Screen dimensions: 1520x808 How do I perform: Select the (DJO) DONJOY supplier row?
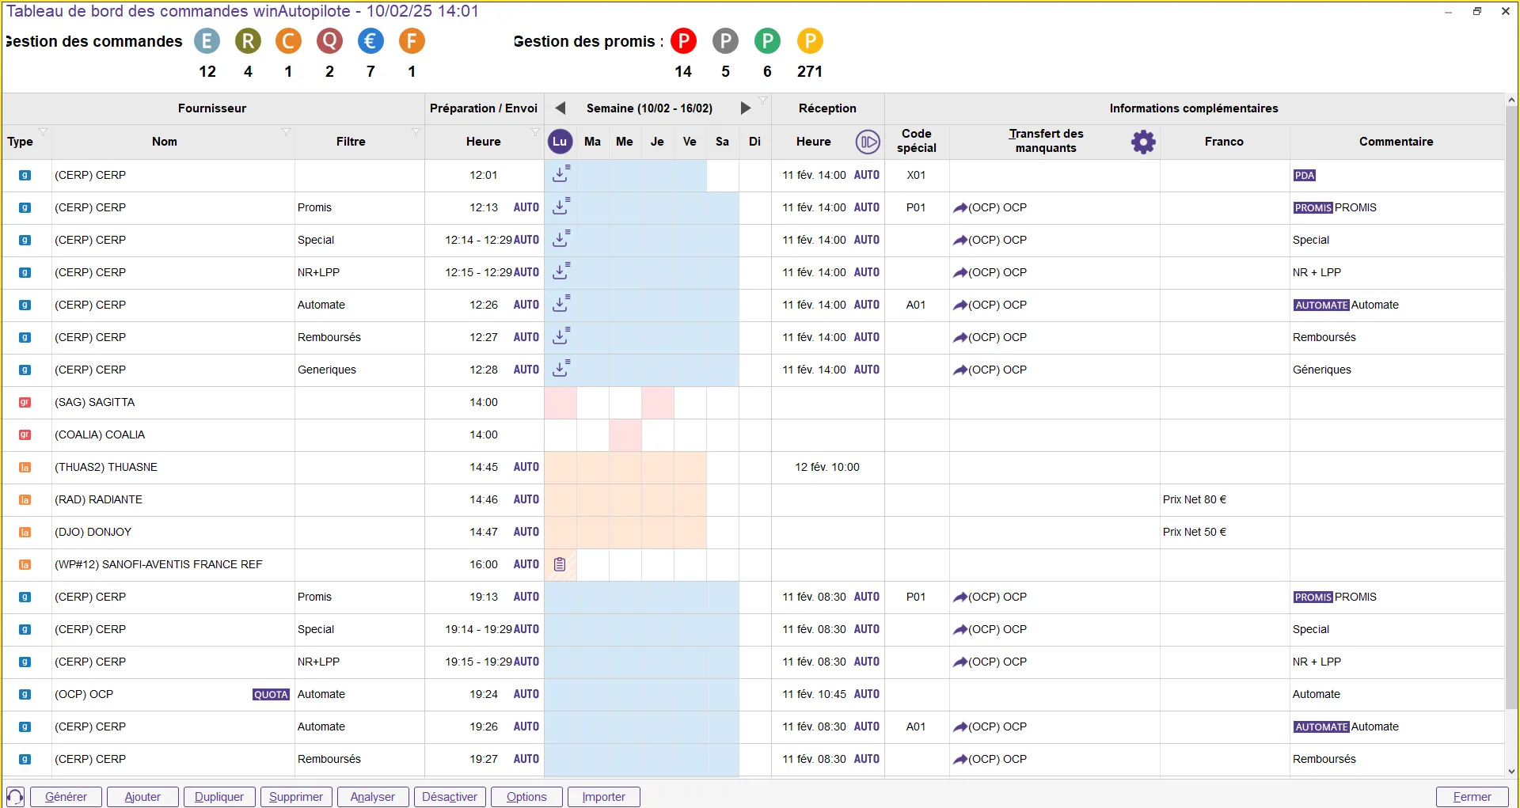click(753, 532)
